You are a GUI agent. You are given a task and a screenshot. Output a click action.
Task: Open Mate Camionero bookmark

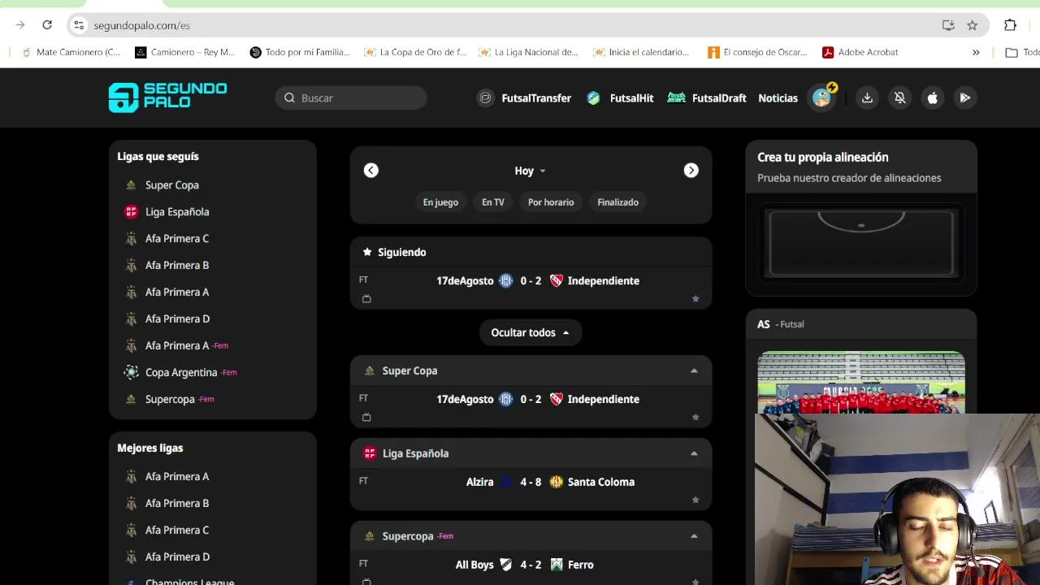pos(71,52)
